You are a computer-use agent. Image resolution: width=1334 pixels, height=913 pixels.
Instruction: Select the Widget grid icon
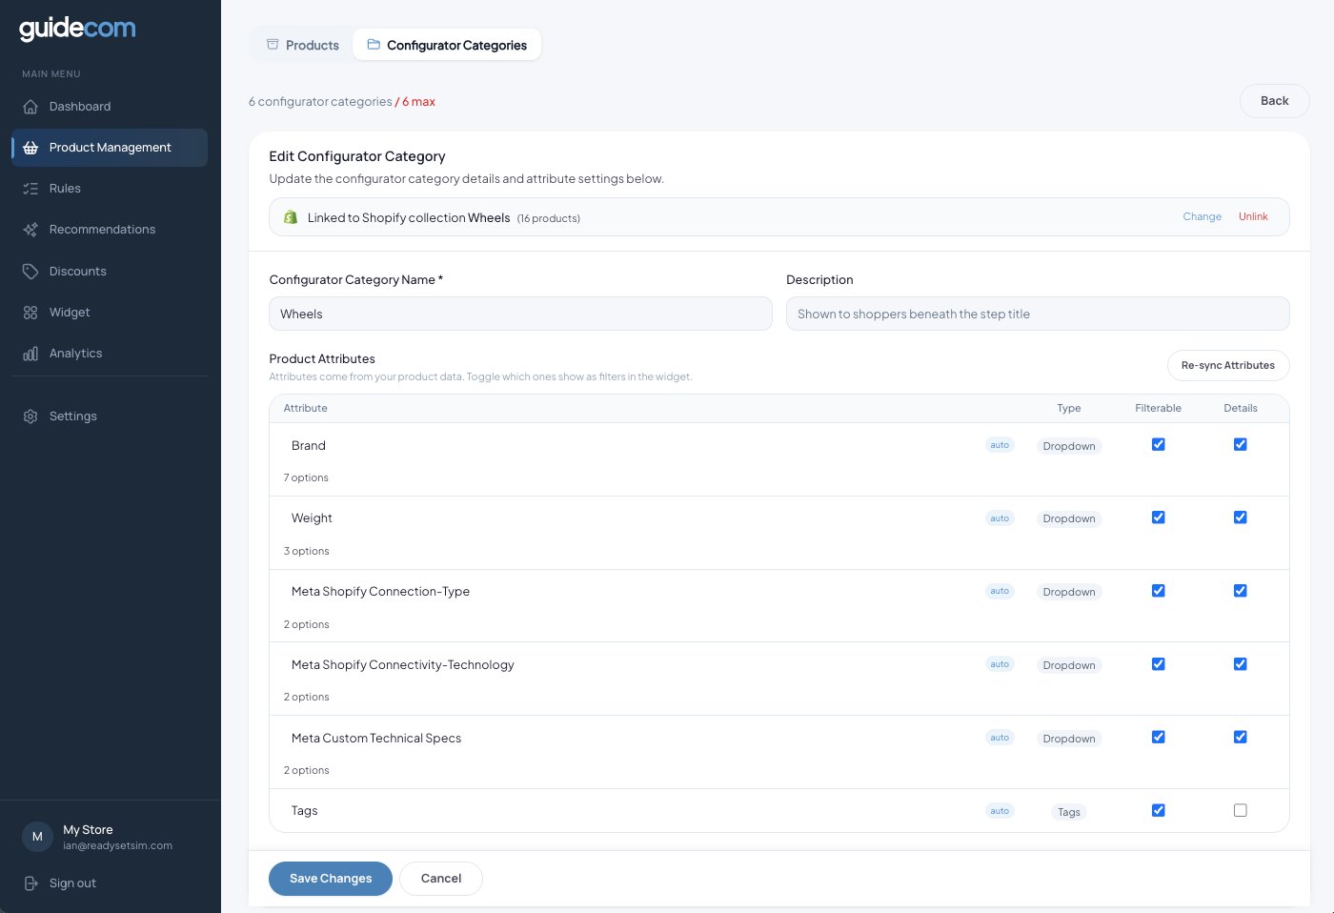(30, 312)
